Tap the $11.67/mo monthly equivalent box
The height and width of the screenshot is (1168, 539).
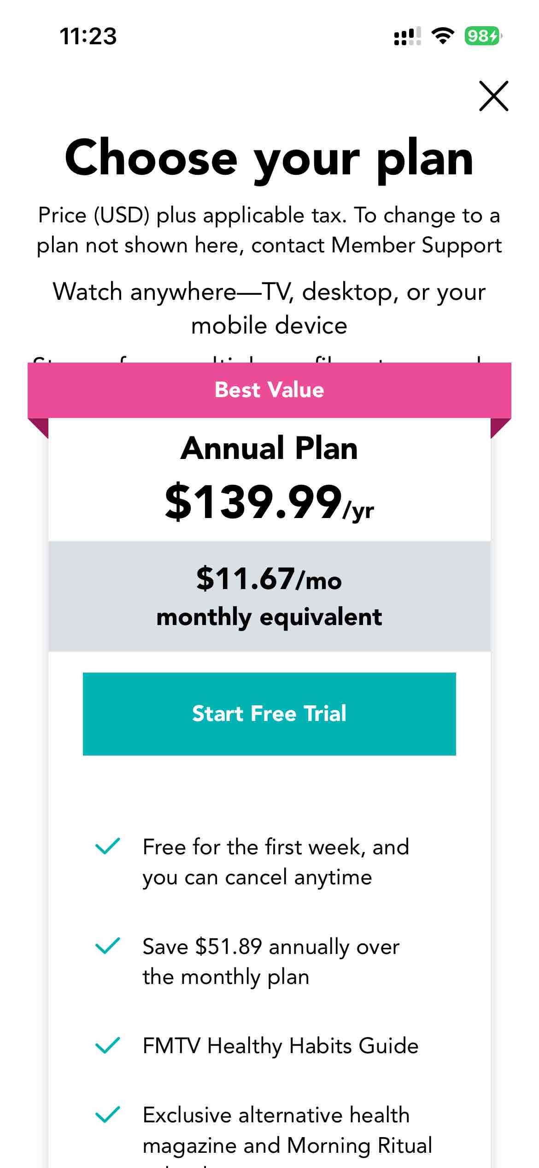point(269,596)
